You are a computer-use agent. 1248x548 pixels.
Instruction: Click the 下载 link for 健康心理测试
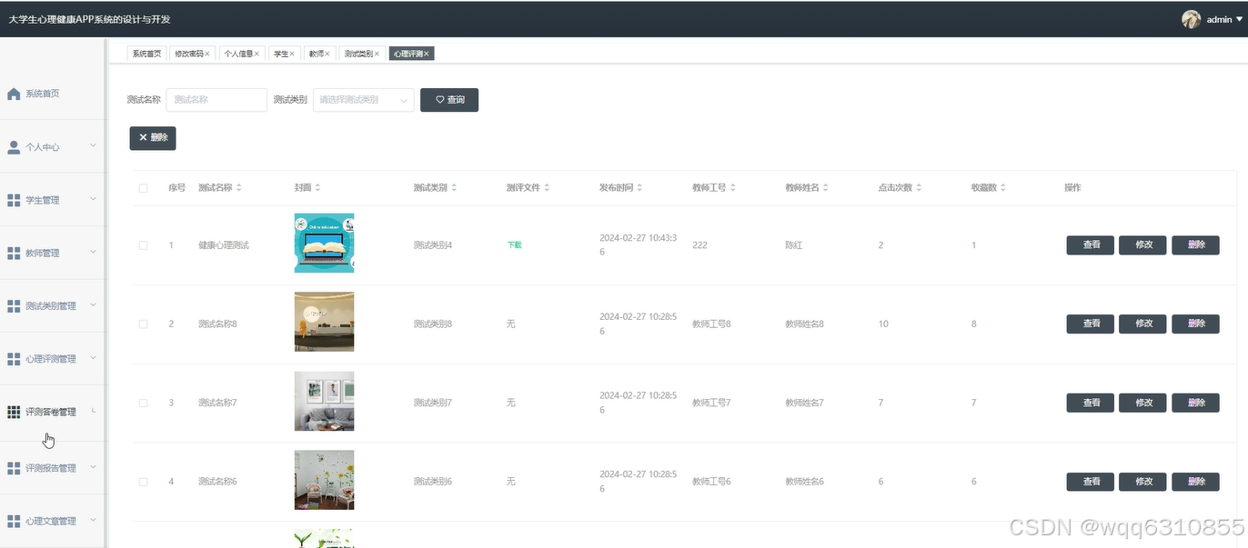coord(515,245)
